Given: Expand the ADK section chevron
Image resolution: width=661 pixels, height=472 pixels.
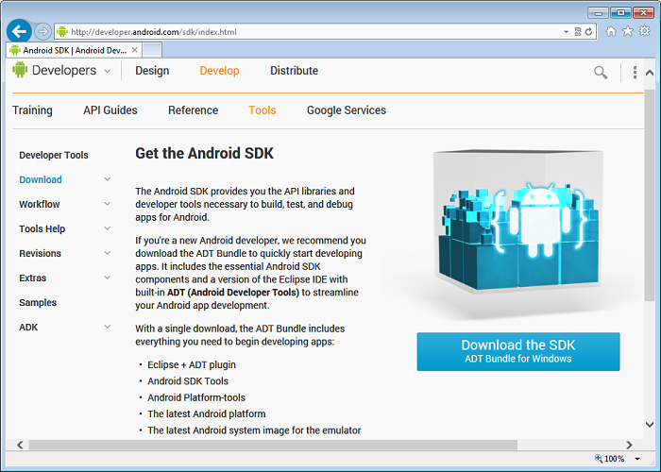Looking at the screenshot, I should point(108,327).
